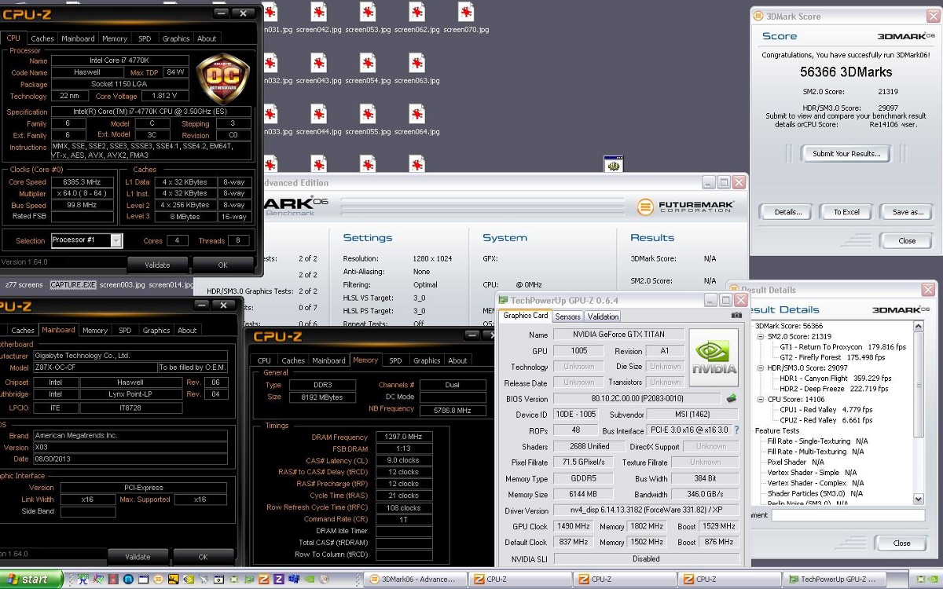Click Submit Your Results in 3DMark Score
This screenshot has width=943, height=589.
[x=846, y=154]
